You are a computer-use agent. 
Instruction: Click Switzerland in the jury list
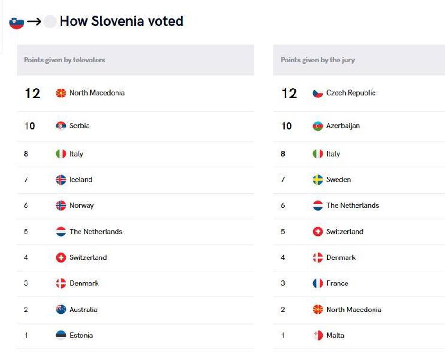(345, 232)
